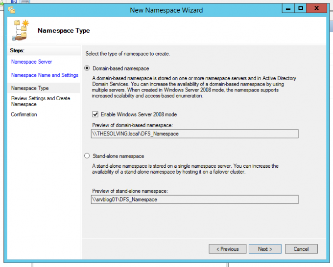Go back with the Previous button

(227, 249)
